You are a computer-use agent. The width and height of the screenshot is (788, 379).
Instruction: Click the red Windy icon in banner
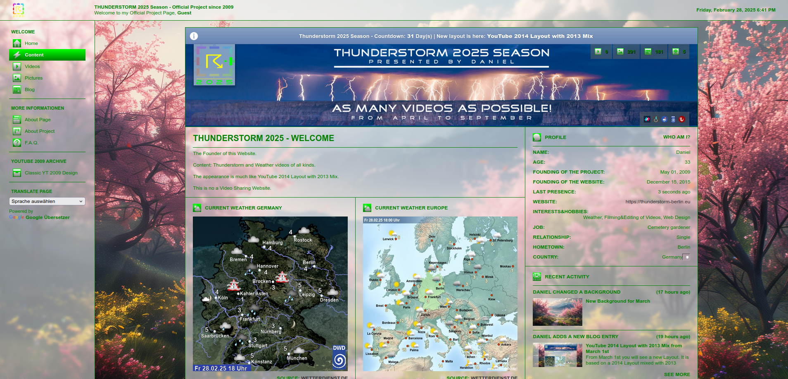[682, 119]
